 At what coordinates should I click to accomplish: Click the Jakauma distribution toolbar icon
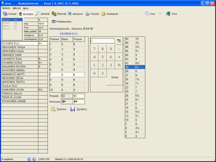coord(75,14)
